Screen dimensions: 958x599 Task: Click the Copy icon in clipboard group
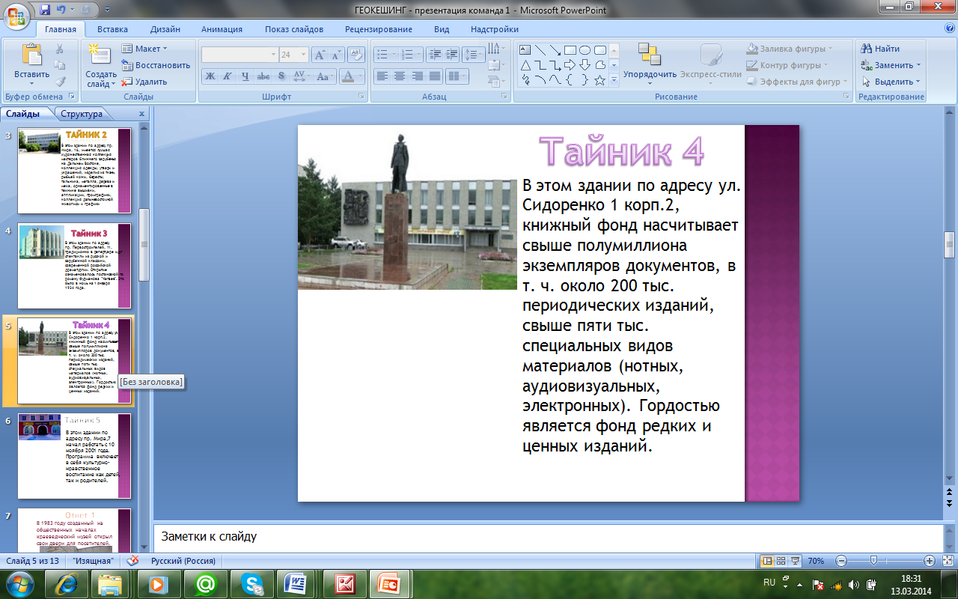60,65
